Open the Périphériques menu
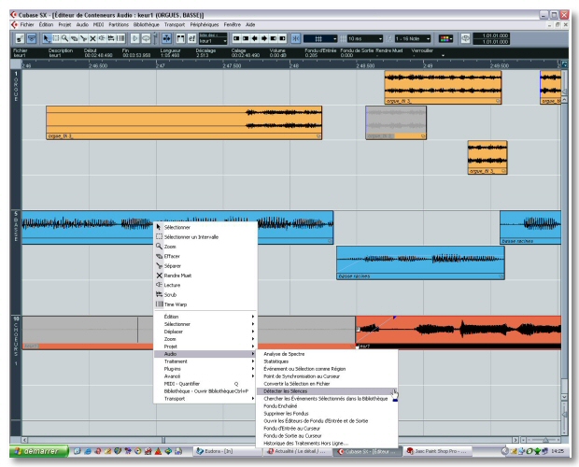 (x=205, y=24)
